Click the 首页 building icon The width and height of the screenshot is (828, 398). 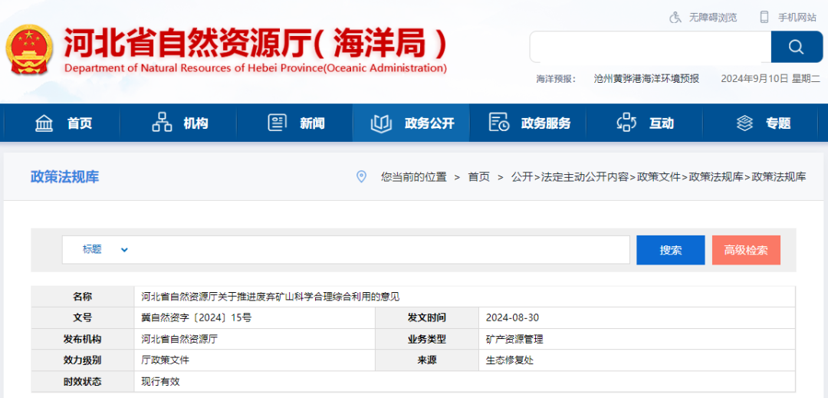pyautogui.click(x=44, y=123)
